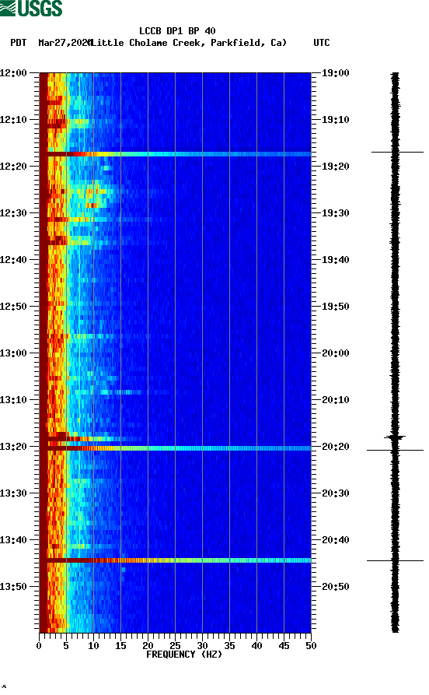The image size is (429, 695).
Task: Click the 50 Hz frequency tick label
Action: coord(311,646)
